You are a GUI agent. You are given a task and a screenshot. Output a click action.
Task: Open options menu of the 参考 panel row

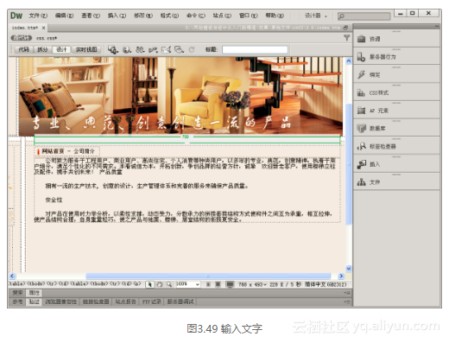pyautogui.click(x=348, y=302)
